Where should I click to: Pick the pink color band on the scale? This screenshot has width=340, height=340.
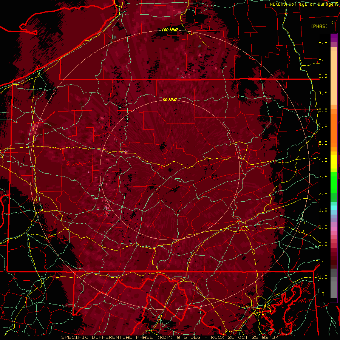[x=334, y=229]
